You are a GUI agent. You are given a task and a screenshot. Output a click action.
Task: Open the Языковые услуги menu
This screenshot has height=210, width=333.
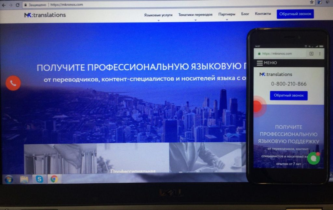pos(158,15)
